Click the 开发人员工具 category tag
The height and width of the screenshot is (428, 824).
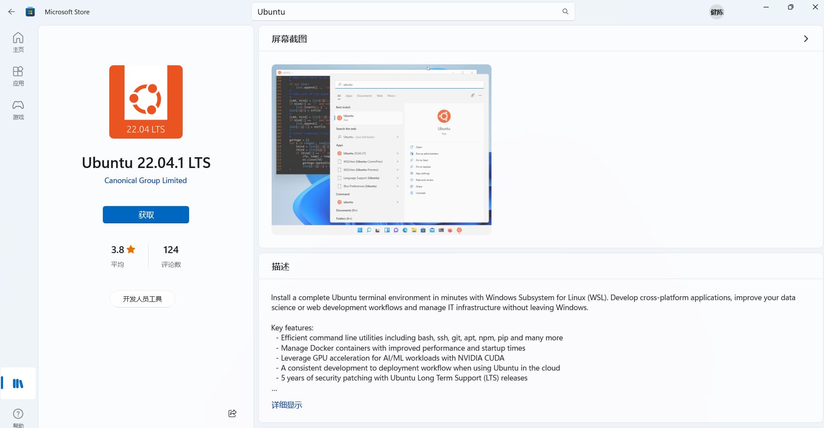(143, 299)
